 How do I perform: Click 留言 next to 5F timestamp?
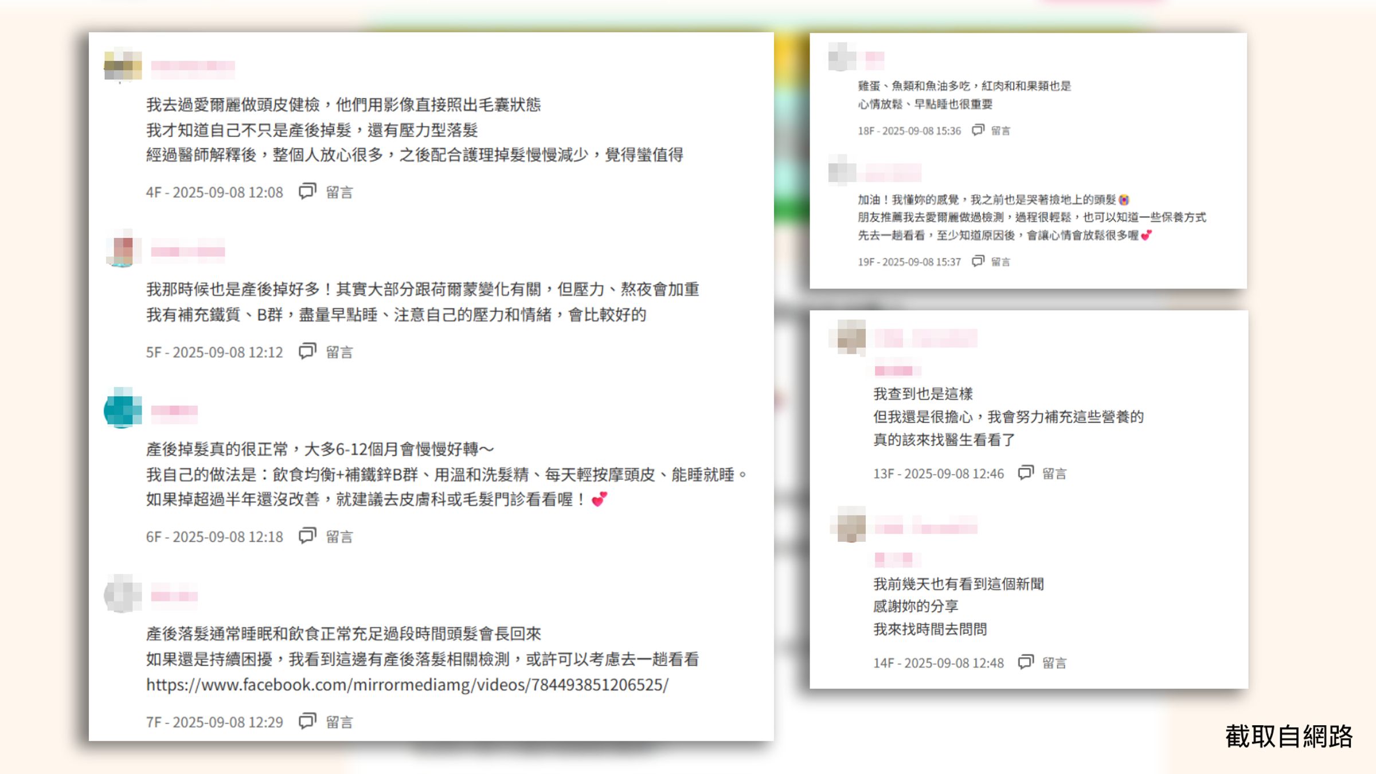point(339,352)
